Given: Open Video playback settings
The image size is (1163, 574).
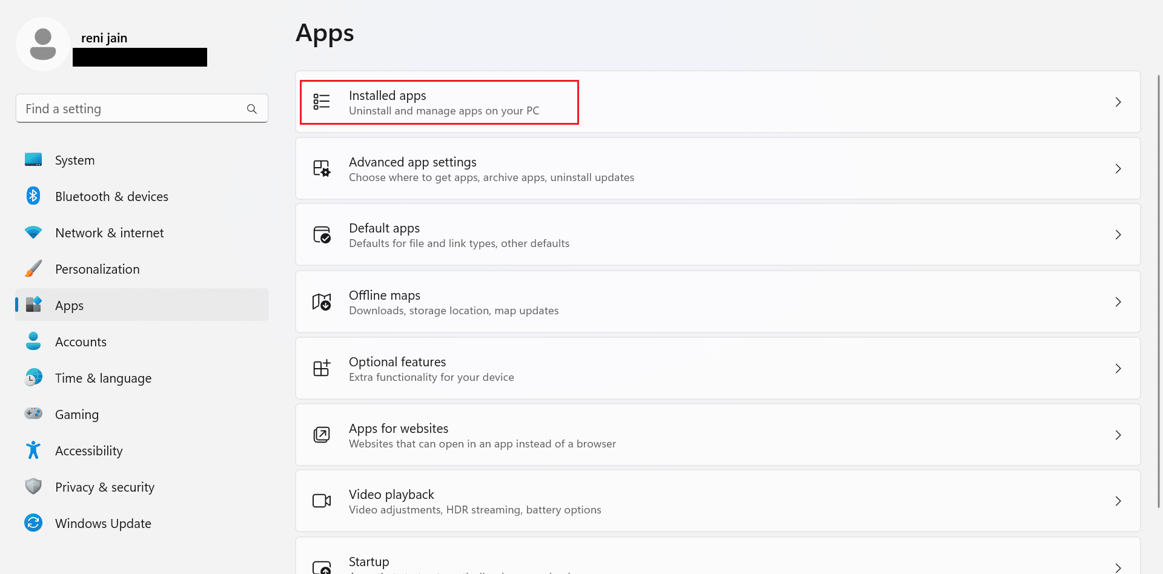Looking at the screenshot, I should (x=718, y=501).
